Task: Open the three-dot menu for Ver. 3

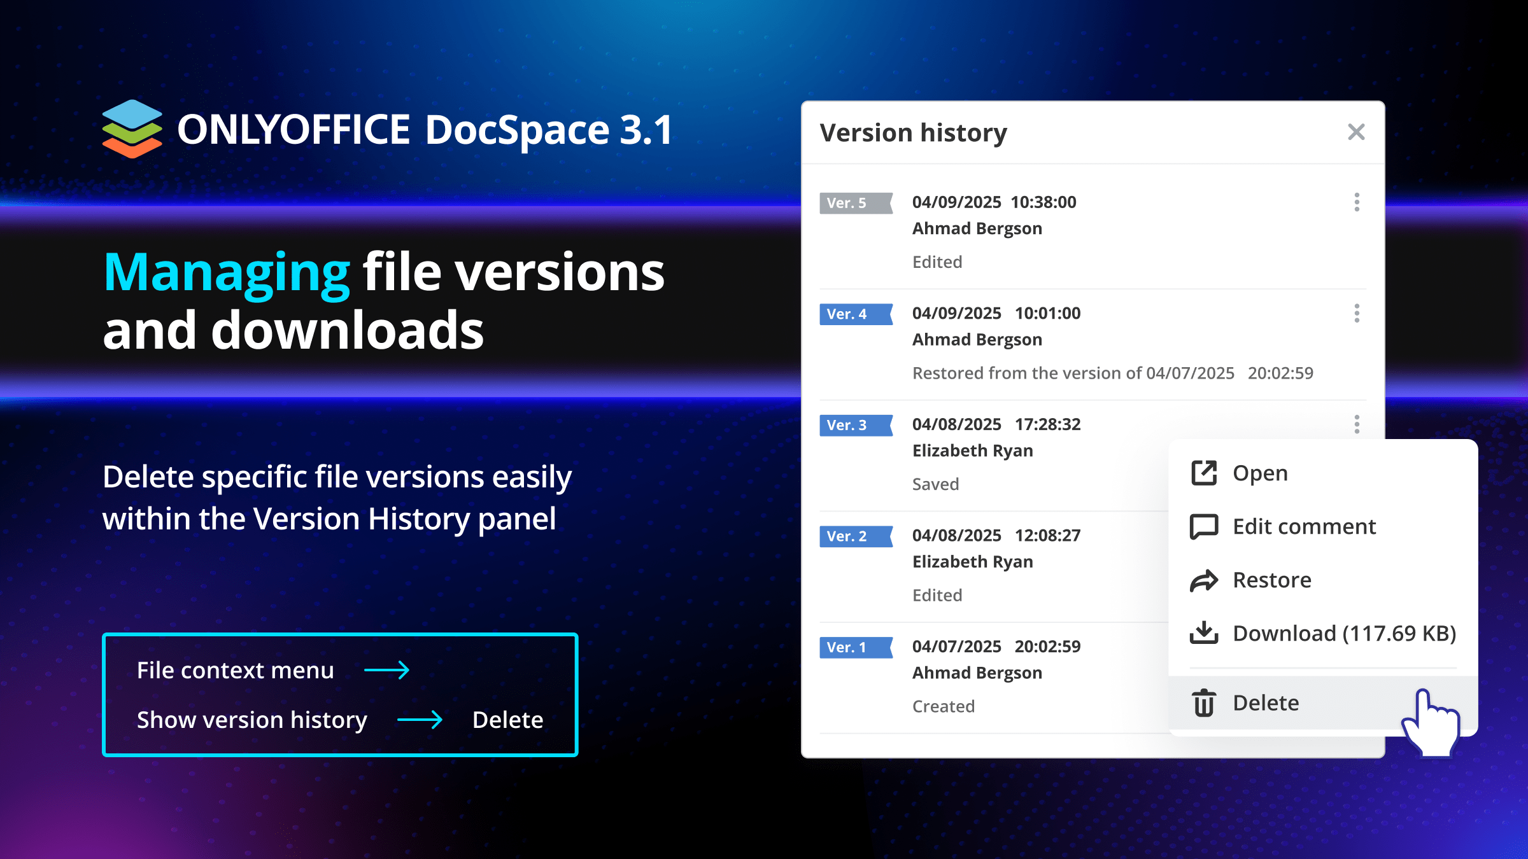Action: click(x=1357, y=424)
